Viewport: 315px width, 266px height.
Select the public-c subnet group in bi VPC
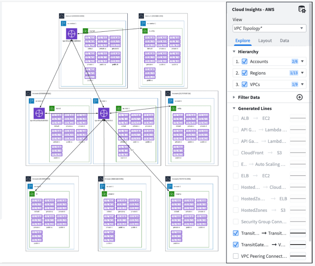pyautogui.click(x=37, y=237)
